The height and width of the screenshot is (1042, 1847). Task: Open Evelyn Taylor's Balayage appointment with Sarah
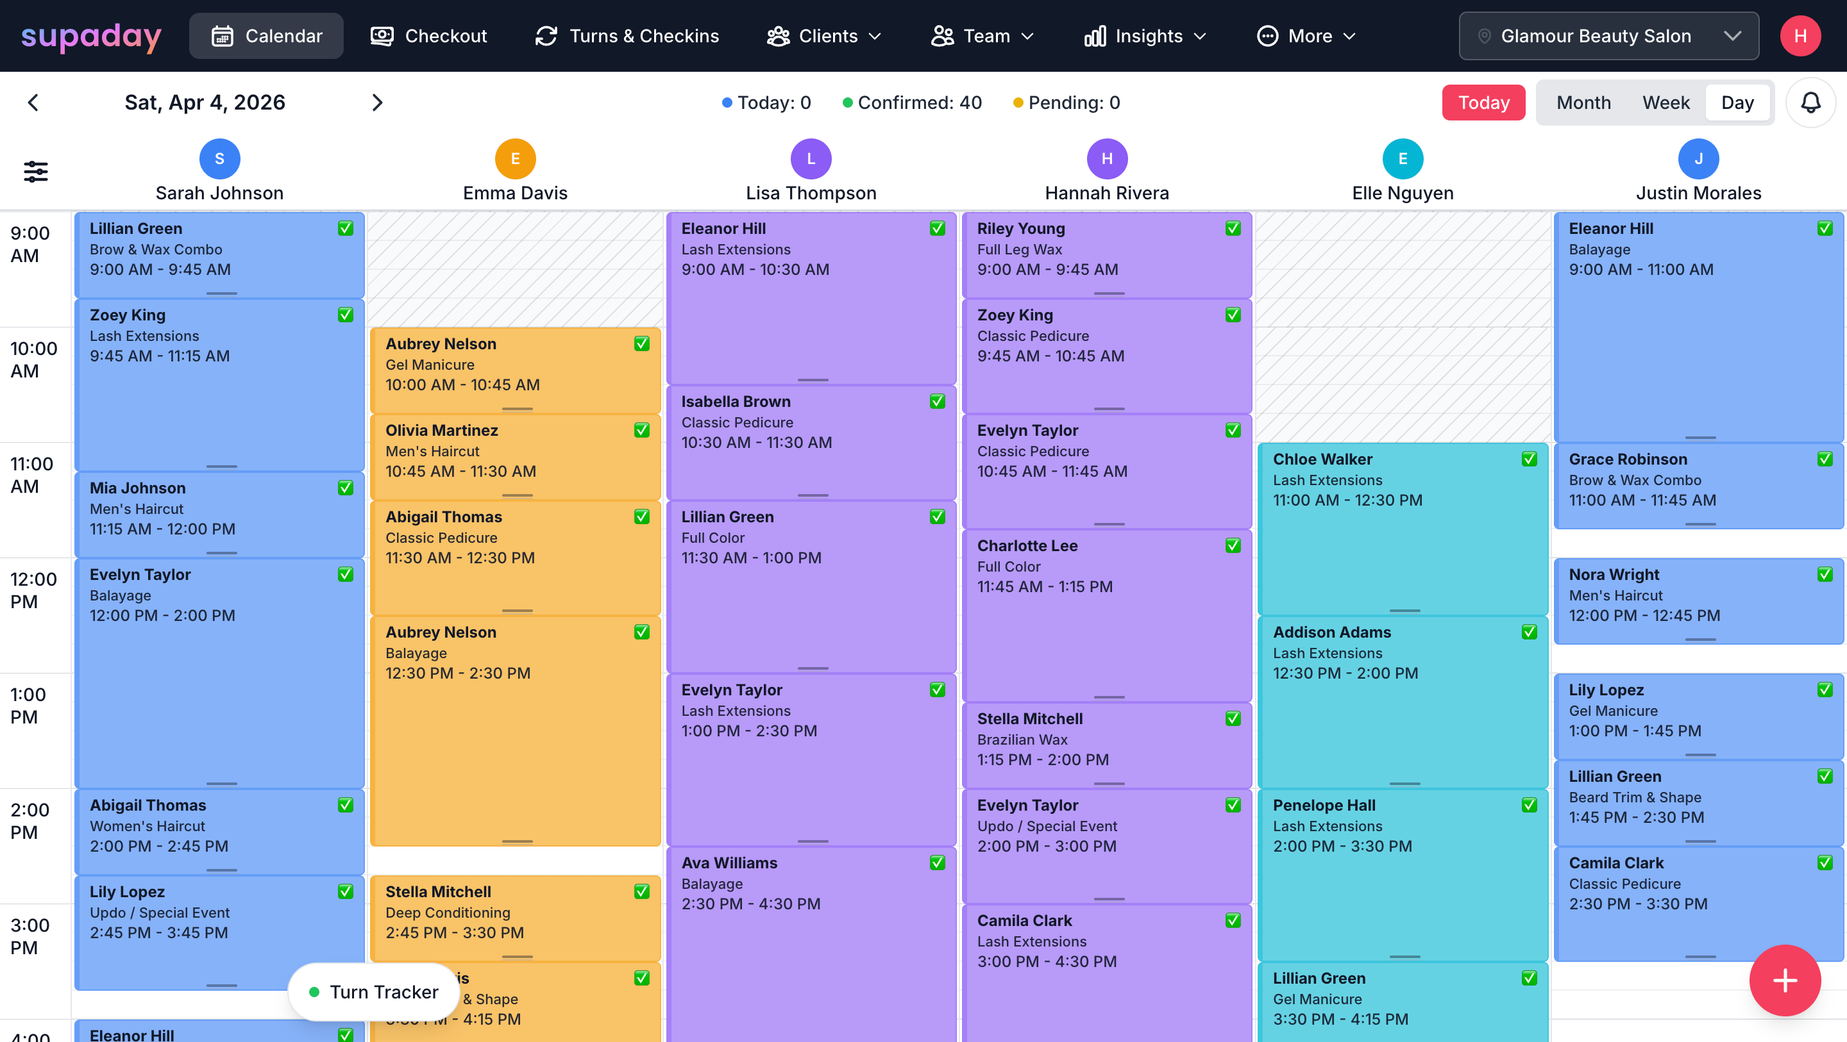coord(219,674)
